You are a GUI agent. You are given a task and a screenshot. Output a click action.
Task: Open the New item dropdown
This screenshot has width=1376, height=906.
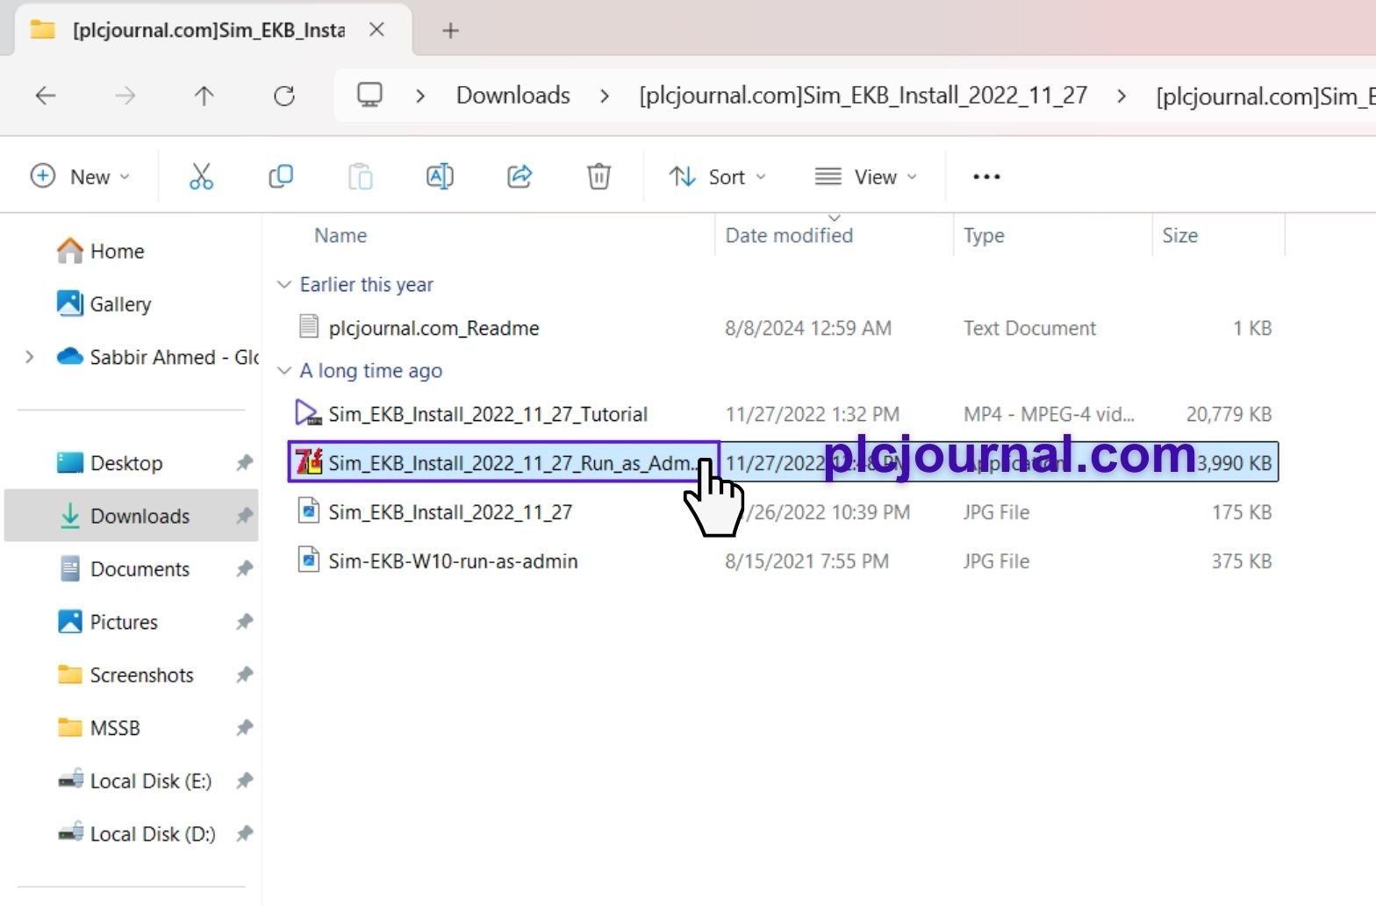(80, 176)
